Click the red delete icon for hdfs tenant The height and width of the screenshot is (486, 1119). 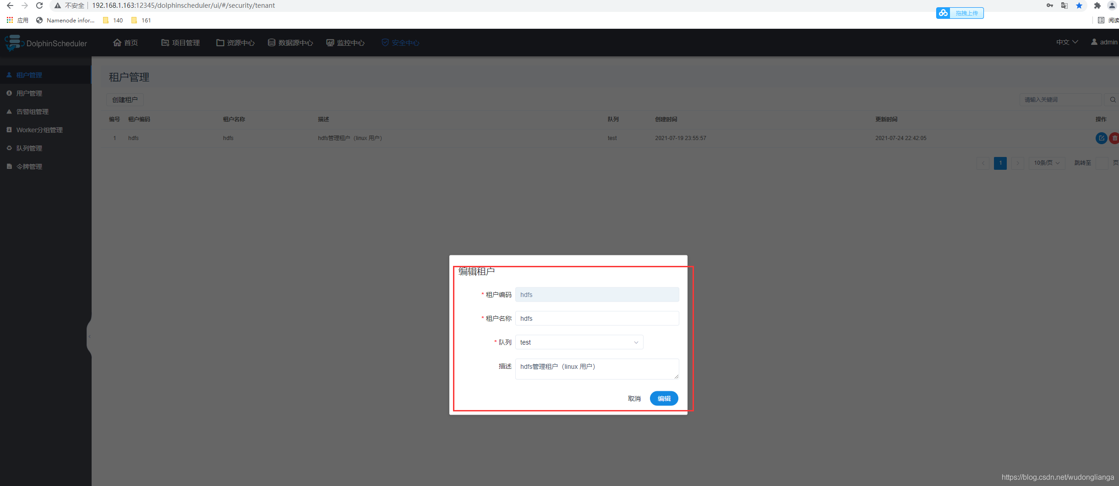click(x=1114, y=138)
